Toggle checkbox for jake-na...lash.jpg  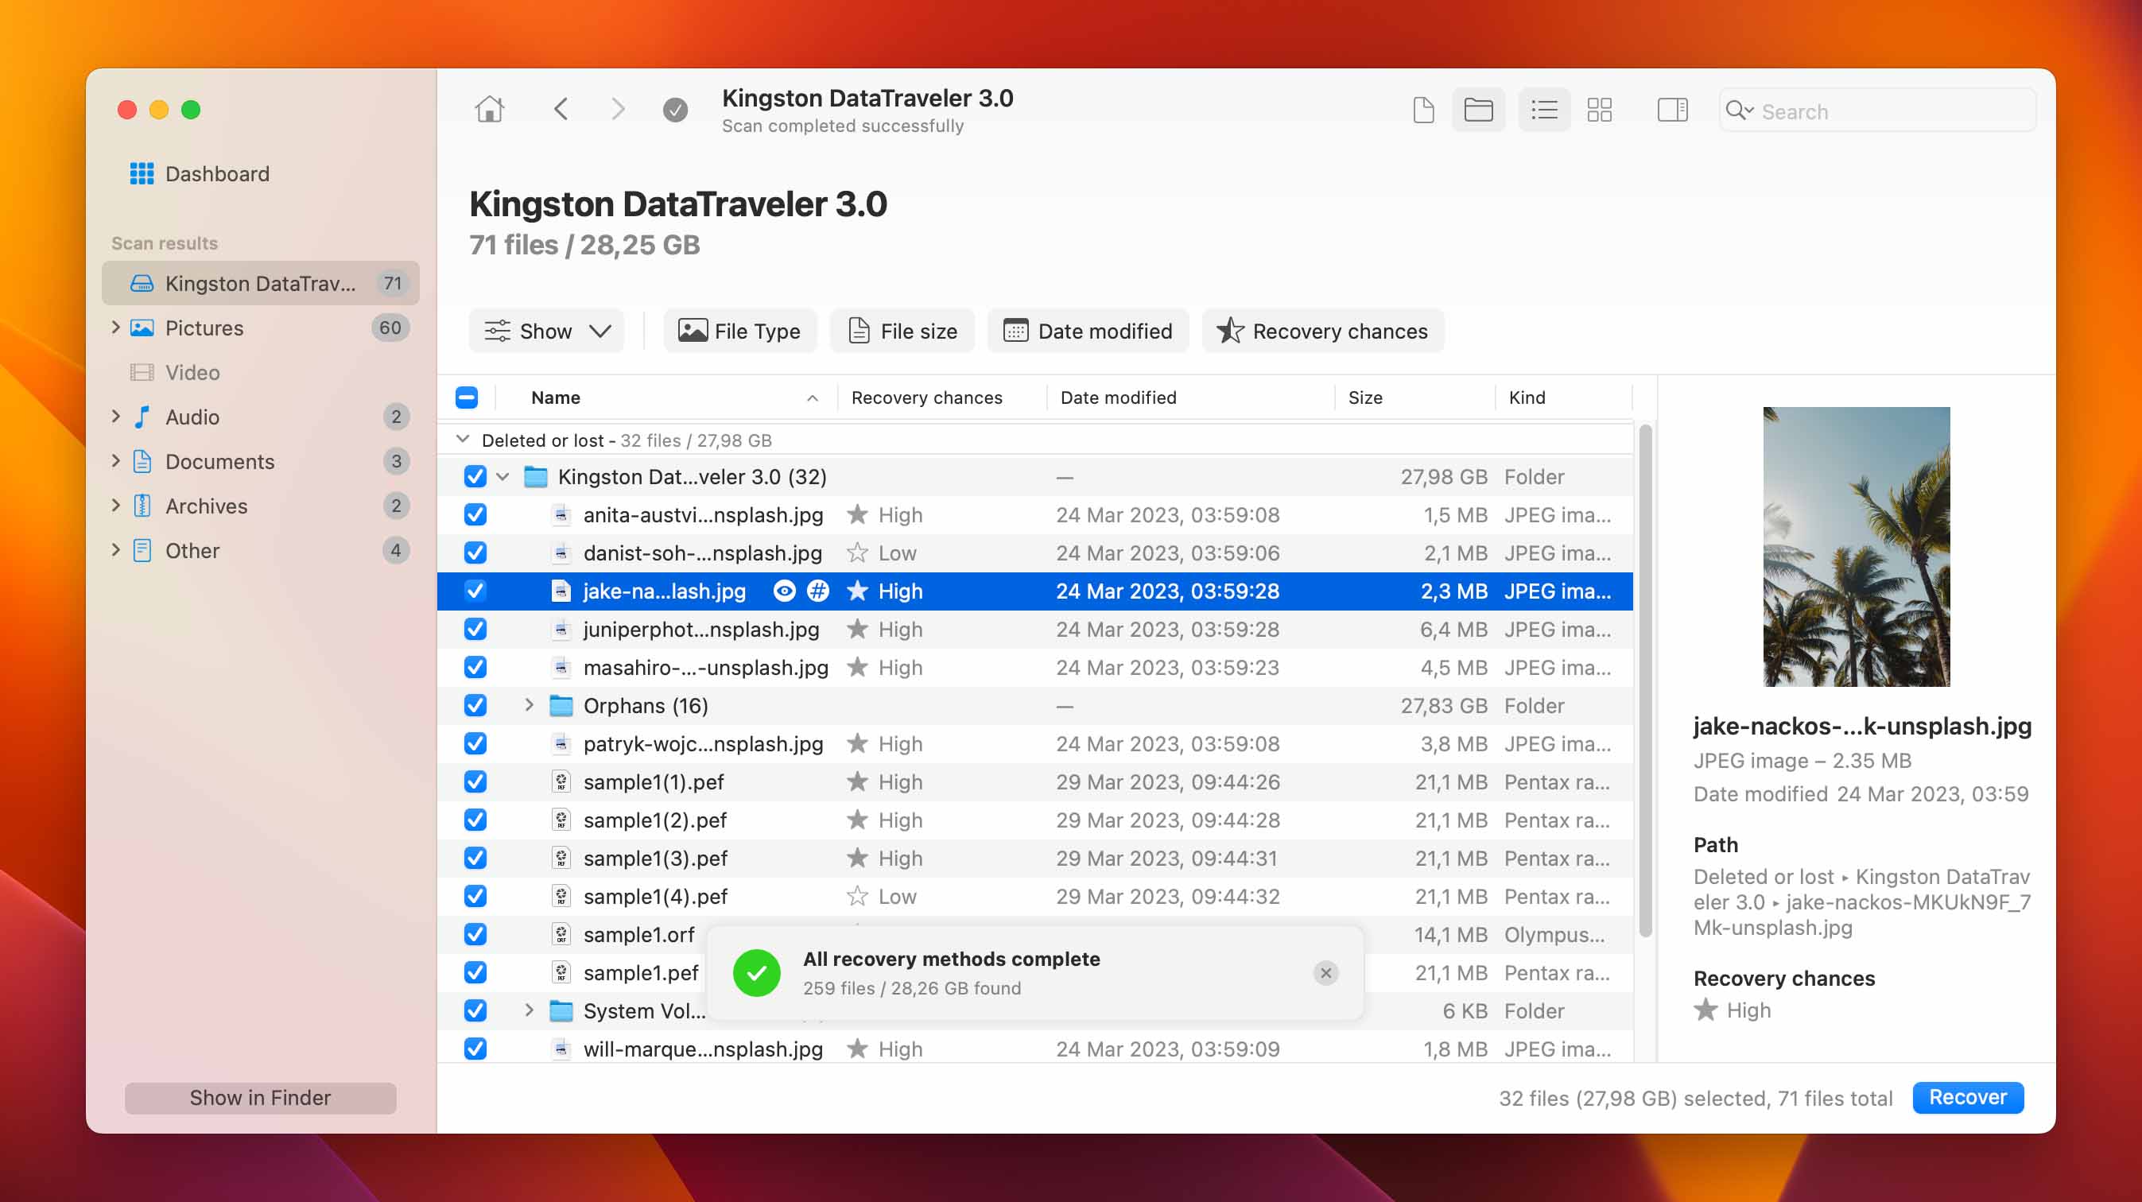click(x=475, y=591)
